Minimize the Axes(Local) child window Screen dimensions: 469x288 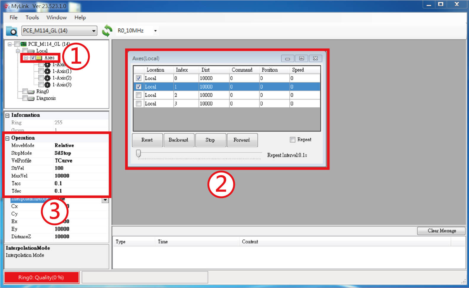287,59
